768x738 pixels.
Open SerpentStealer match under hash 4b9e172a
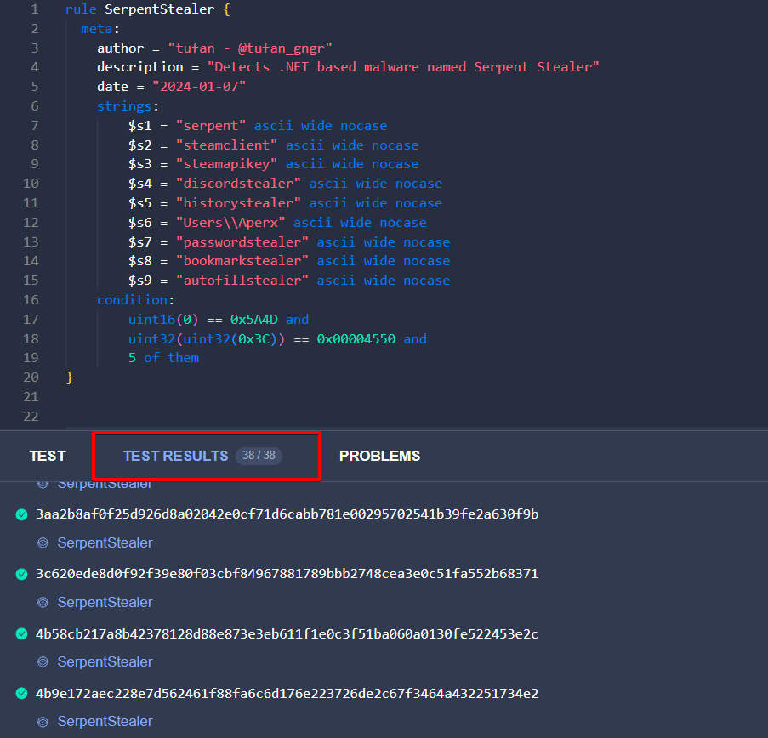[x=105, y=722]
